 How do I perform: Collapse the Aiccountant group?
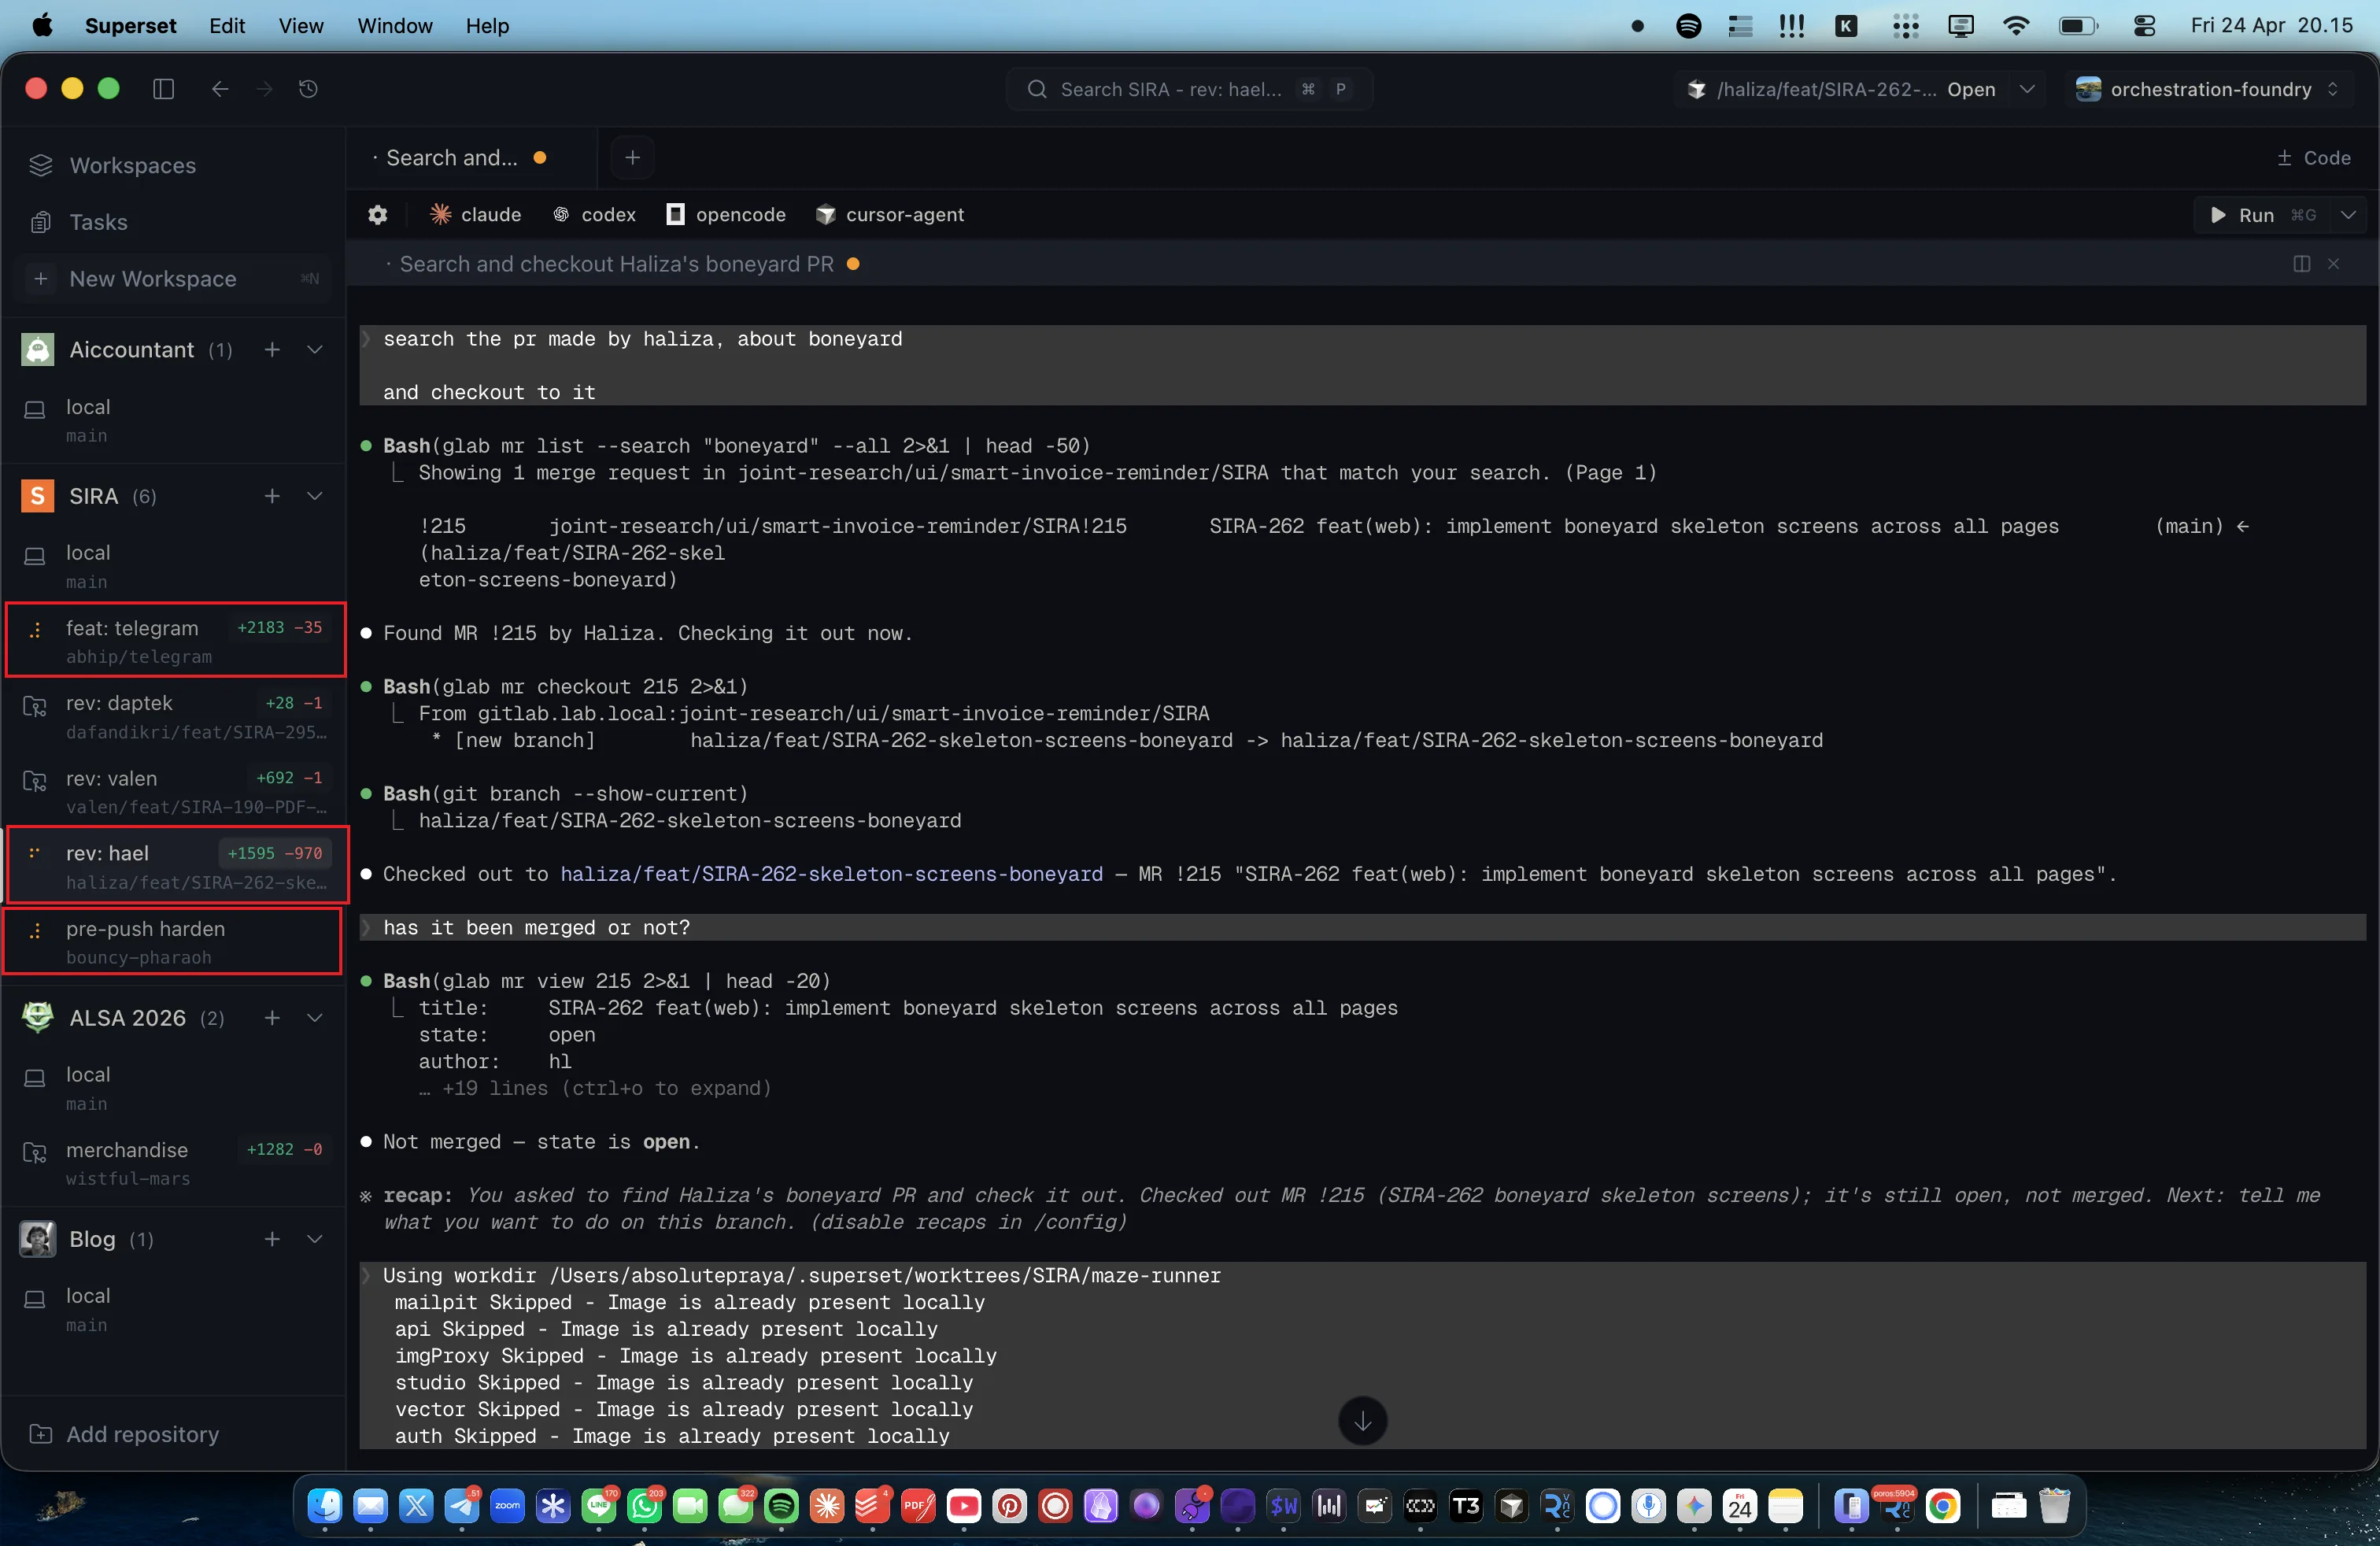(315, 350)
